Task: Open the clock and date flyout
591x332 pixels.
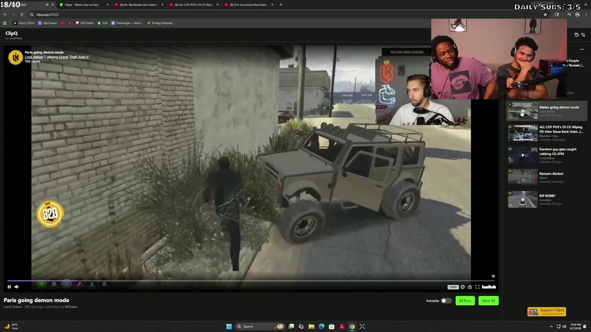Action: click(x=576, y=326)
